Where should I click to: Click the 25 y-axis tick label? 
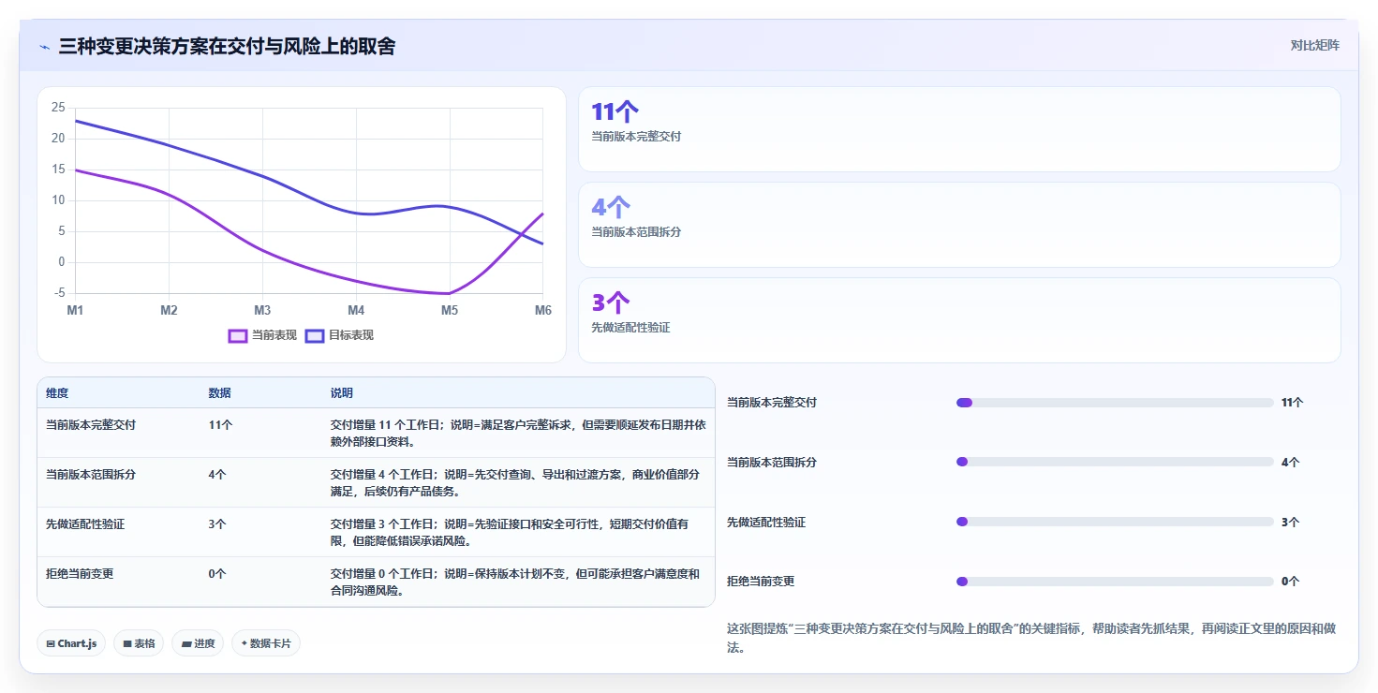(x=58, y=108)
